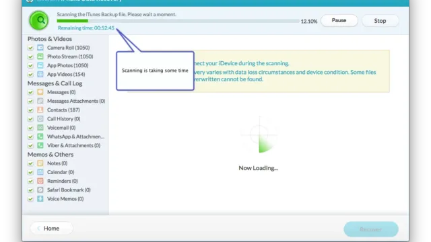This screenshot has height=242, width=431.
Task: Select the Voicemail (0) label
Action: [61, 128]
